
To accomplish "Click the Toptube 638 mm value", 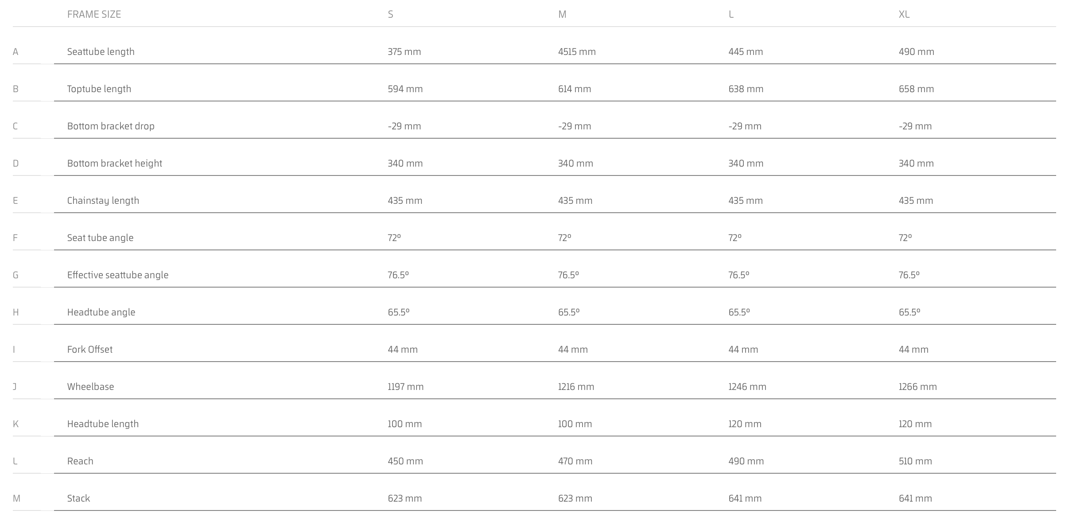I will tap(746, 89).
